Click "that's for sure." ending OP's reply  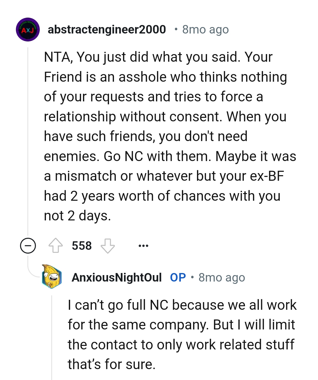point(111,364)
